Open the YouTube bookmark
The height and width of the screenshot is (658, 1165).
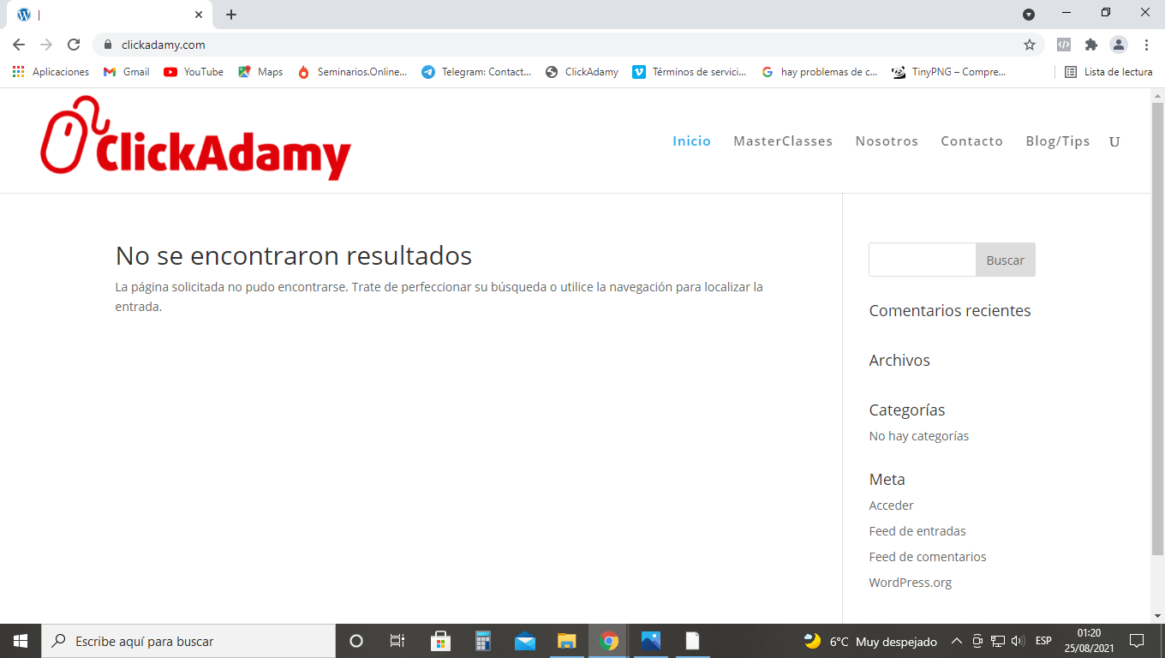pyautogui.click(x=194, y=72)
